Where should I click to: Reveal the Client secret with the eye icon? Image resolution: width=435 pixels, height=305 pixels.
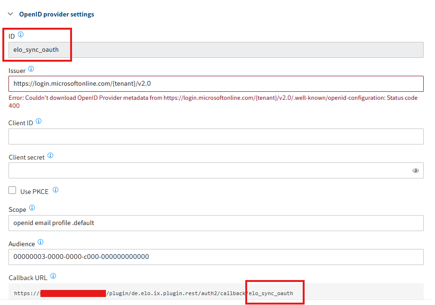[415, 170]
